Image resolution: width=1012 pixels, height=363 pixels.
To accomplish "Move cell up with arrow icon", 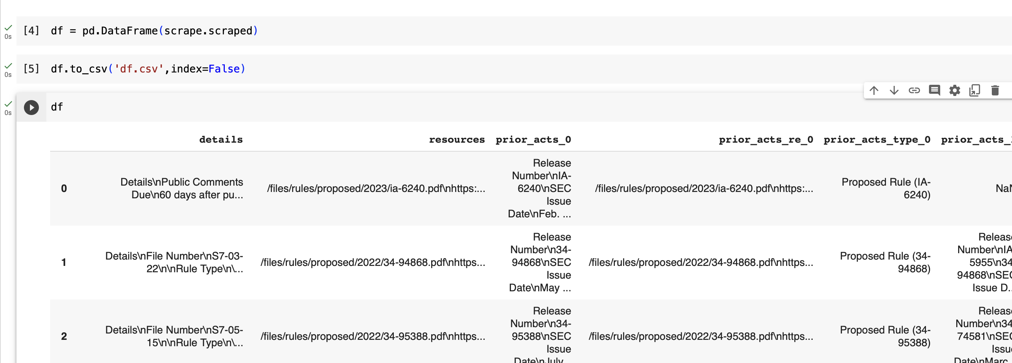I will [874, 91].
